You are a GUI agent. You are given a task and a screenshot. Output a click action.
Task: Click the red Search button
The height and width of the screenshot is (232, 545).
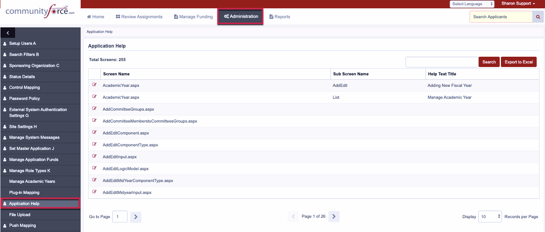[x=489, y=62]
